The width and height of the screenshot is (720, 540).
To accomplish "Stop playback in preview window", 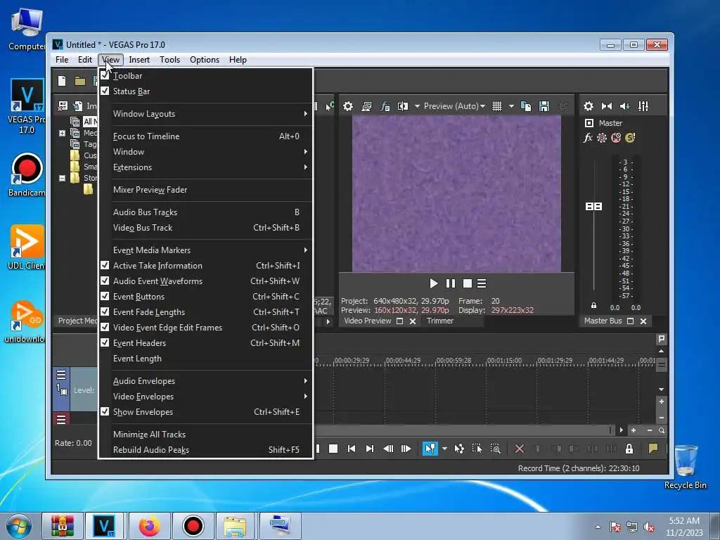I will click(468, 284).
